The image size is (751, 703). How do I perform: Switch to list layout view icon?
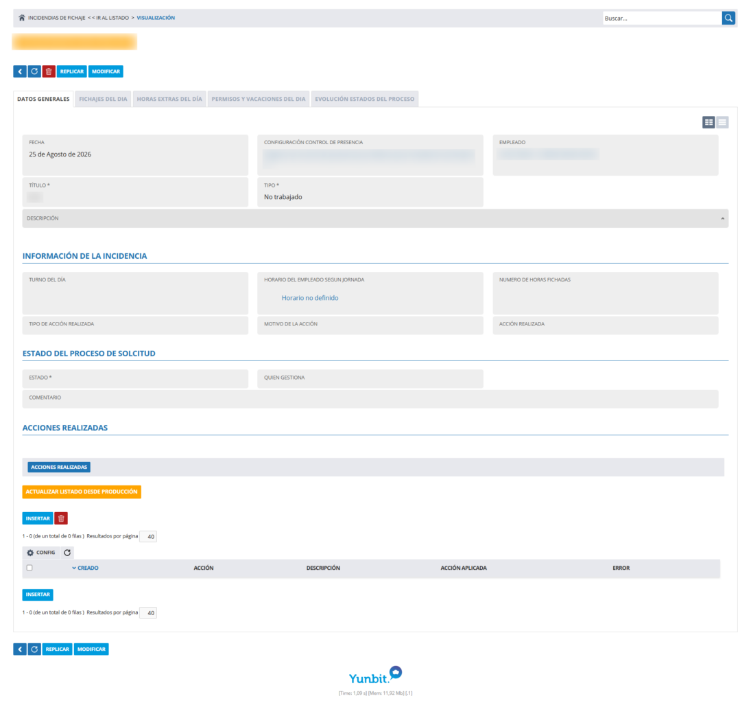point(722,122)
